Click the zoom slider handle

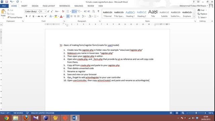pos(196,113)
